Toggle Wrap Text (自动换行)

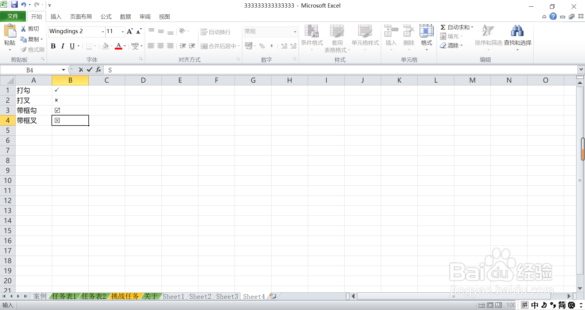point(216,32)
